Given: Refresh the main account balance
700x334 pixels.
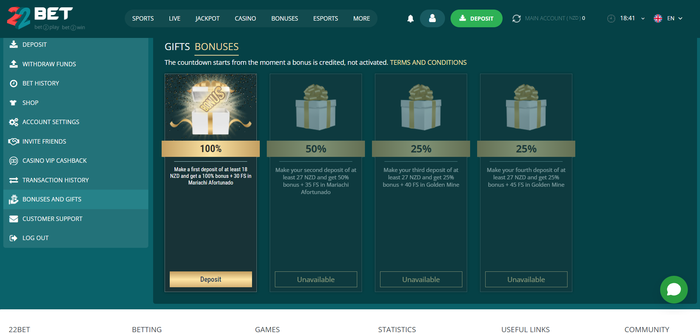Looking at the screenshot, I should [x=517, y=18].
